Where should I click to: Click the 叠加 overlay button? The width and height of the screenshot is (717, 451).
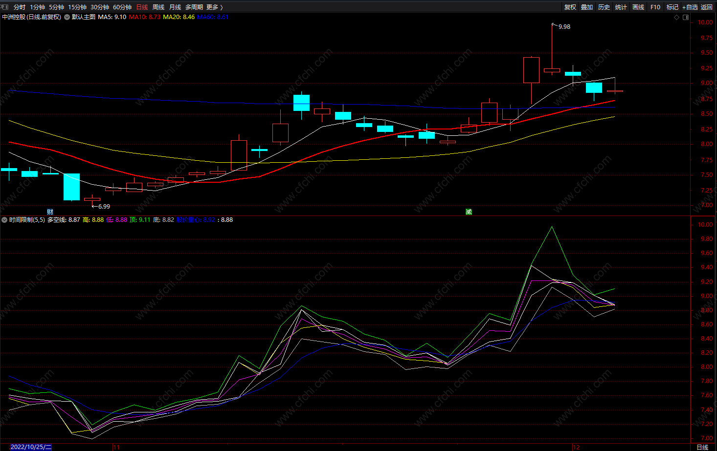(587, 7)
